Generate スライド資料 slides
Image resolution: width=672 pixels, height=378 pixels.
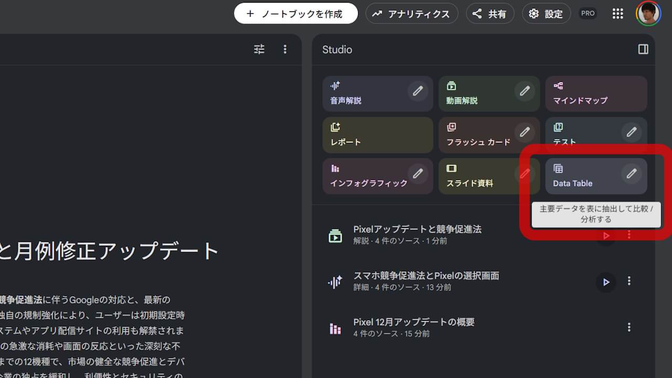pos(472,183)
